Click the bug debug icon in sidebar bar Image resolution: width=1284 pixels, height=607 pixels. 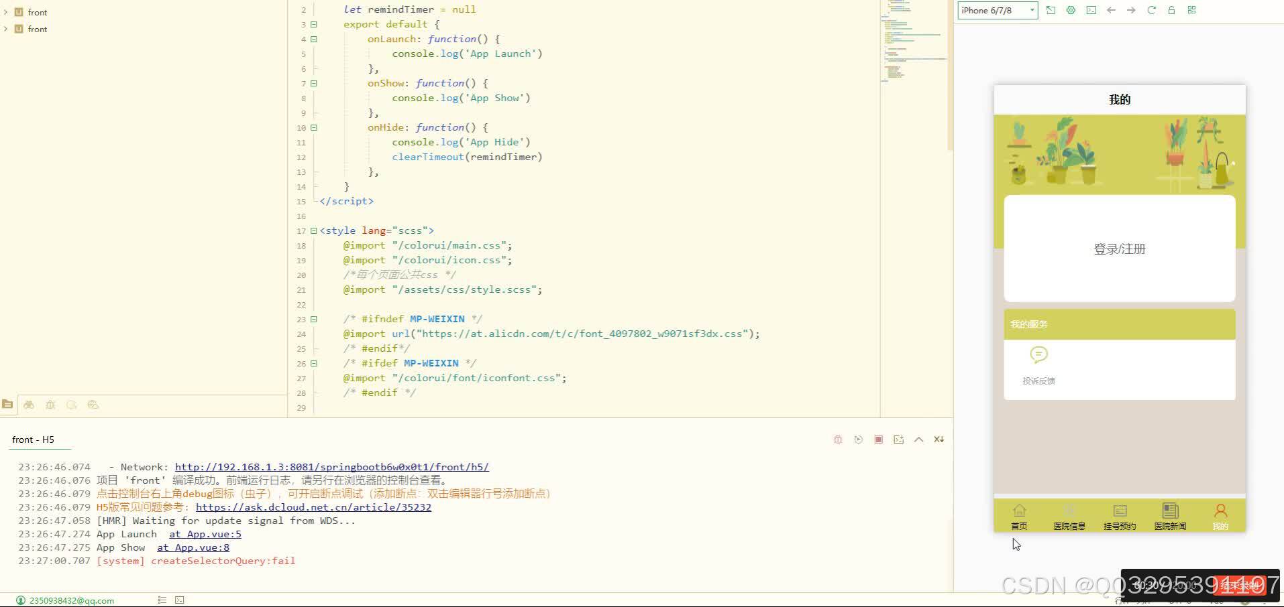click(x=50, y=405)
